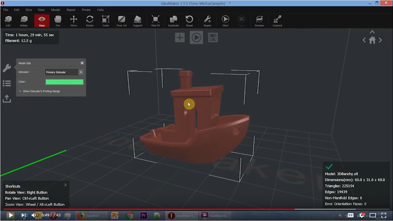Open the Slice menu
This screenshot has height=221, width=393.
pos(29,10)
